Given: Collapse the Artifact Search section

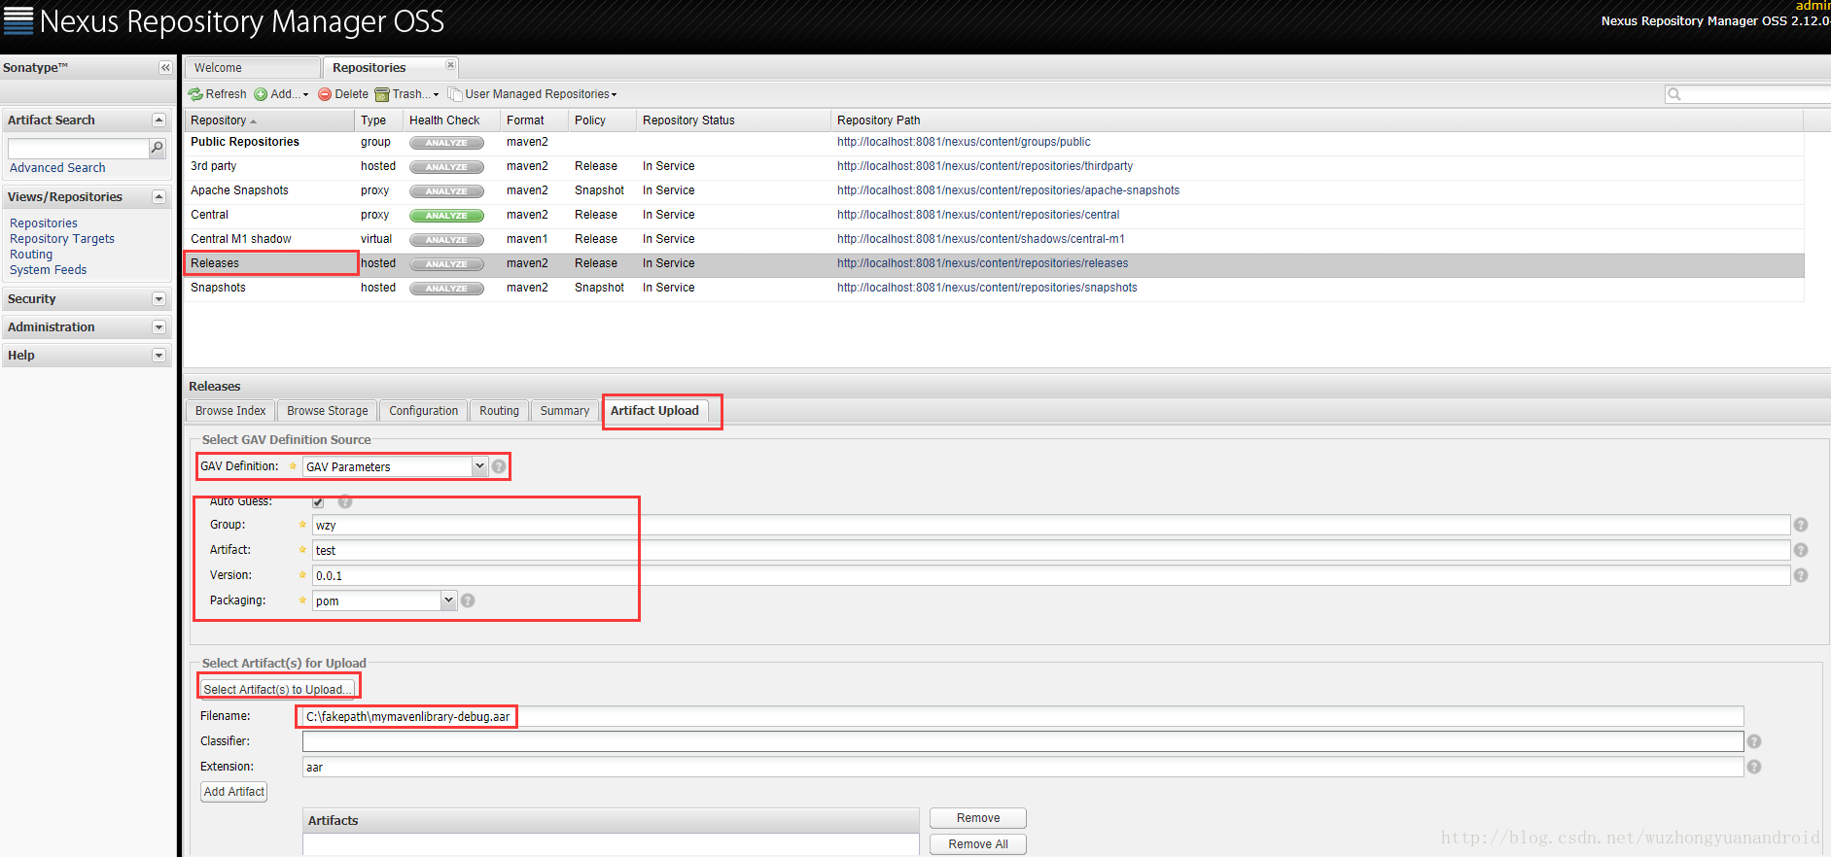Looking at the screenshot, I should pos(158,120).
